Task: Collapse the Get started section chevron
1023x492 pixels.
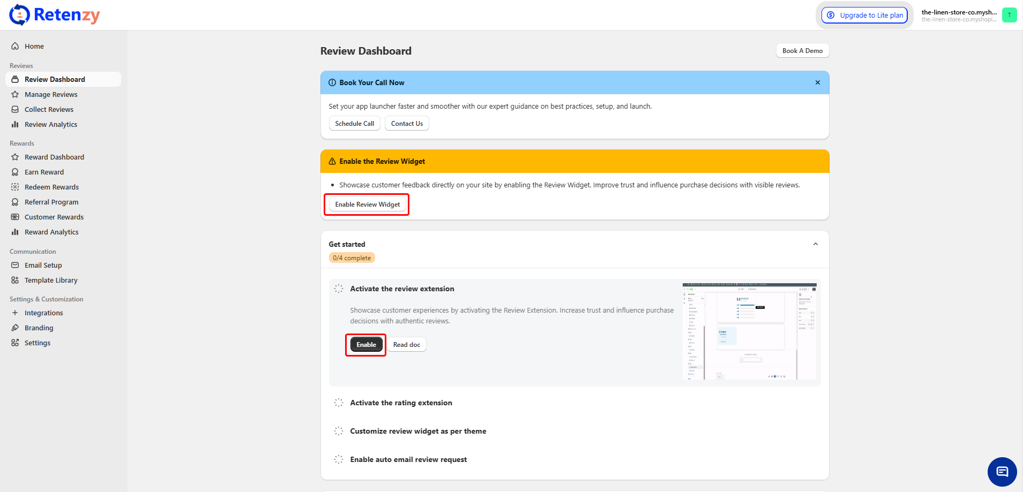Action: [x=815, y=244]
